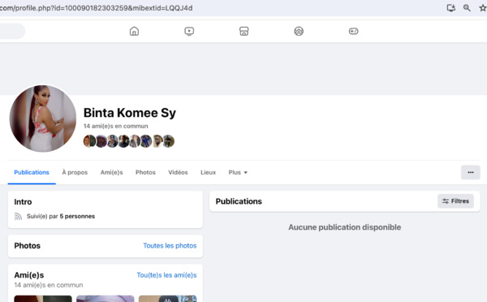Open the À propos tab

[x=75, y=172]
